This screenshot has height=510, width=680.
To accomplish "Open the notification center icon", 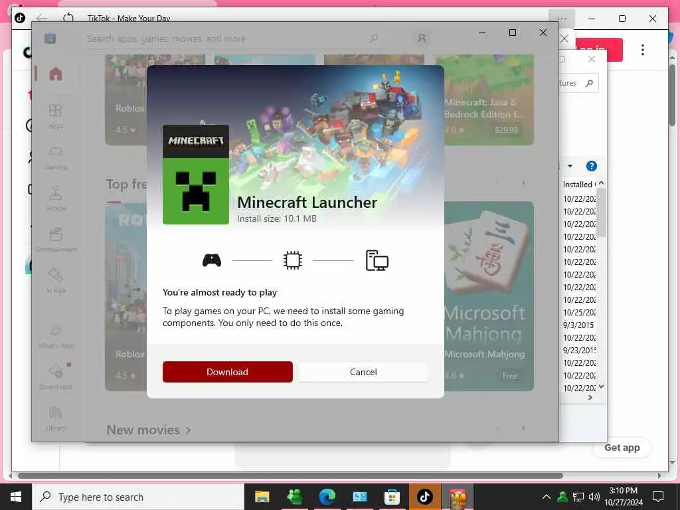I will [658, 497].
